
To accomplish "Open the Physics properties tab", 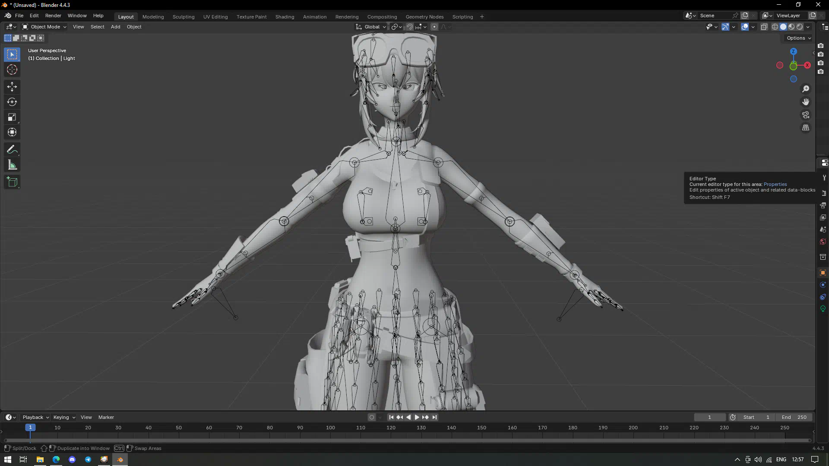I will [x=823, y=285].
